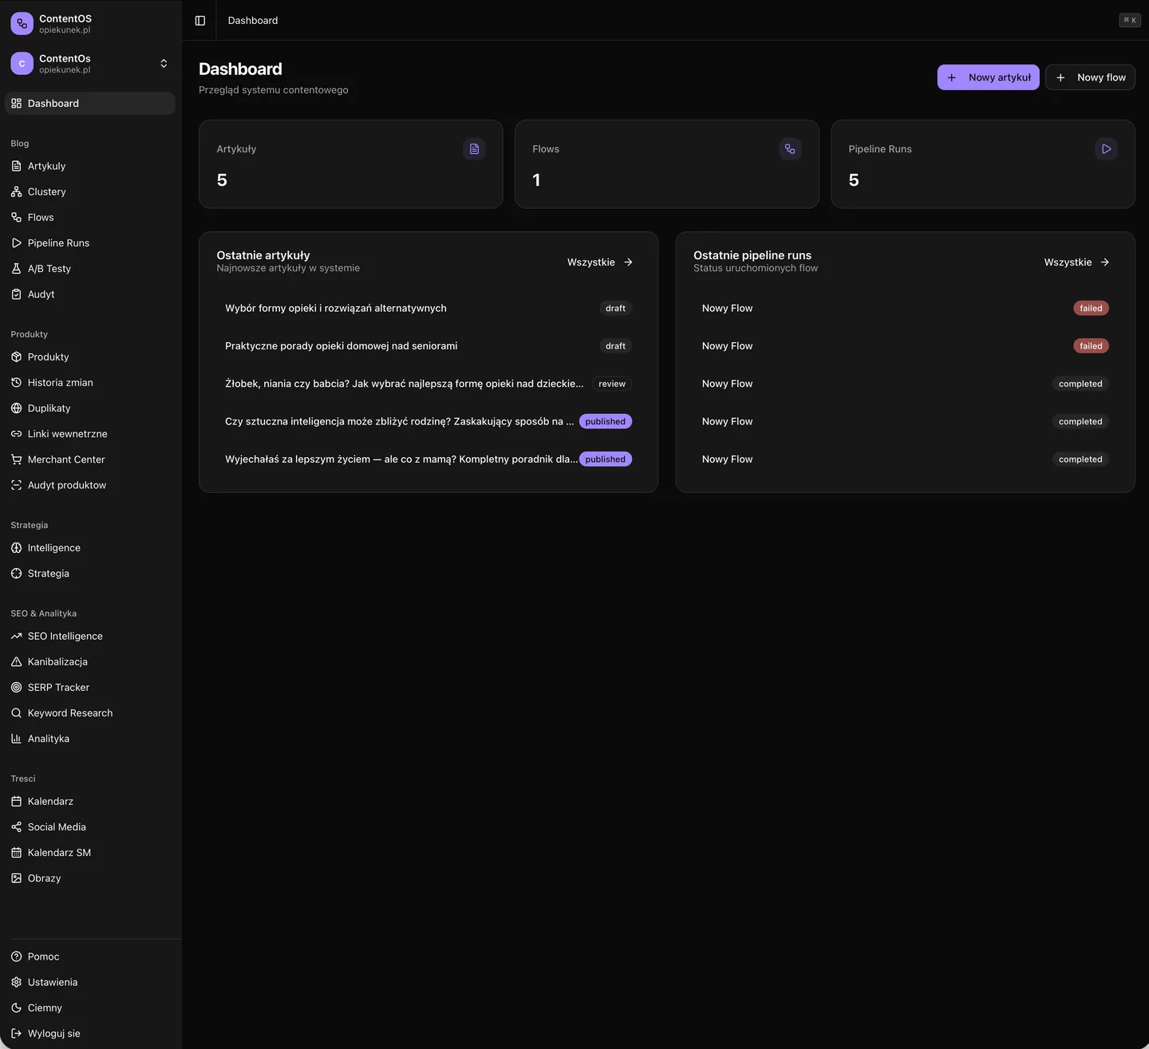Go to Dashboard in the sidebar
The width and height of the screenshot is (1149, 1049).
tap(90, 104)
